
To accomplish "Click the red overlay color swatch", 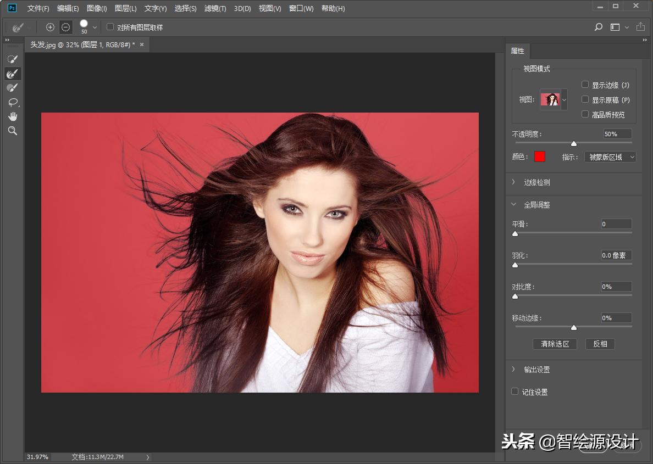I will 540,157.
